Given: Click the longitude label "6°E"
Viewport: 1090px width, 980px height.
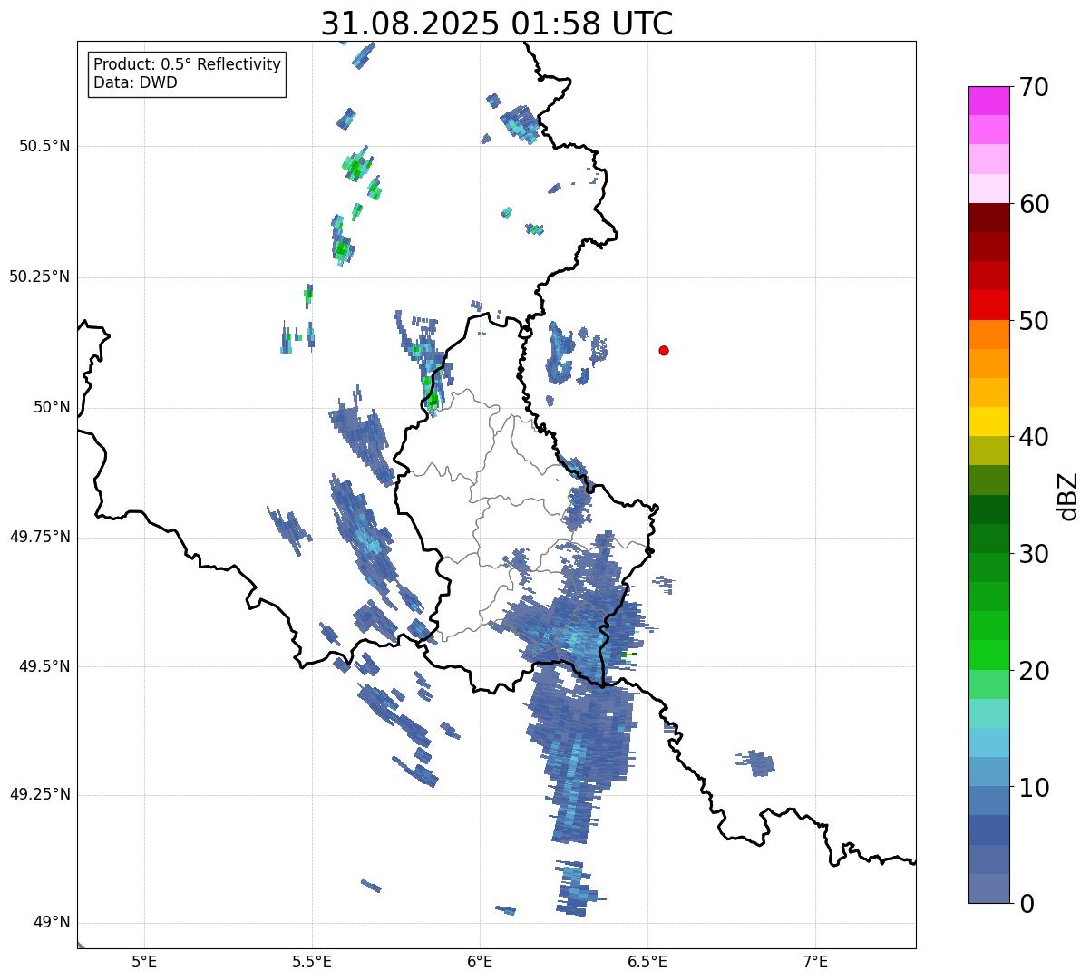Looking at the screenshot, I should coord(480,962).
